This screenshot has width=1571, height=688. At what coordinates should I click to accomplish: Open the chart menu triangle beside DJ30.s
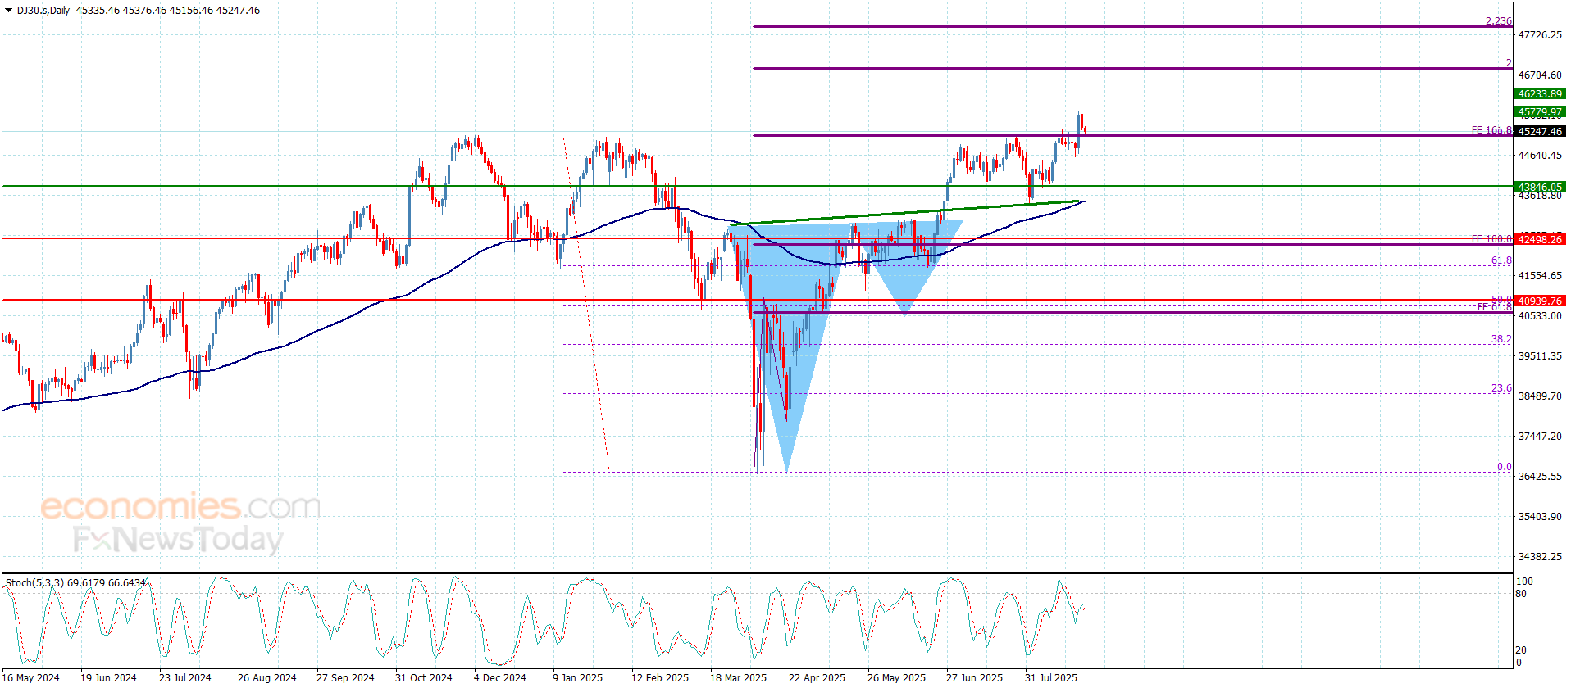[x=8, y=11]
